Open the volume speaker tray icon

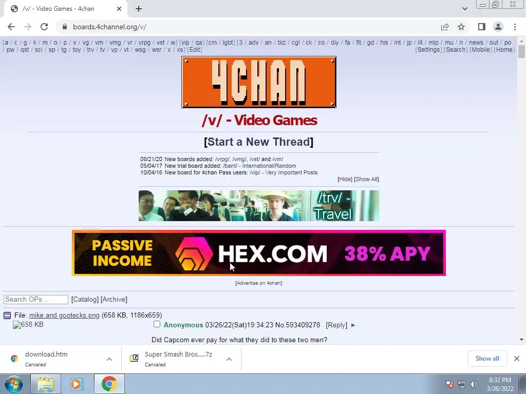click(474, 384)
